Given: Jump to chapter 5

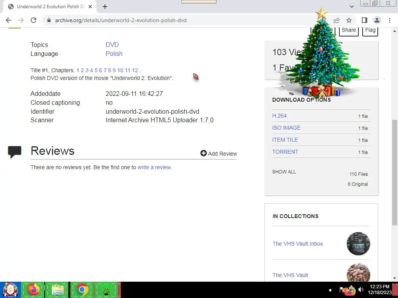Looking at the screenshot, I should tap(96, 70).
